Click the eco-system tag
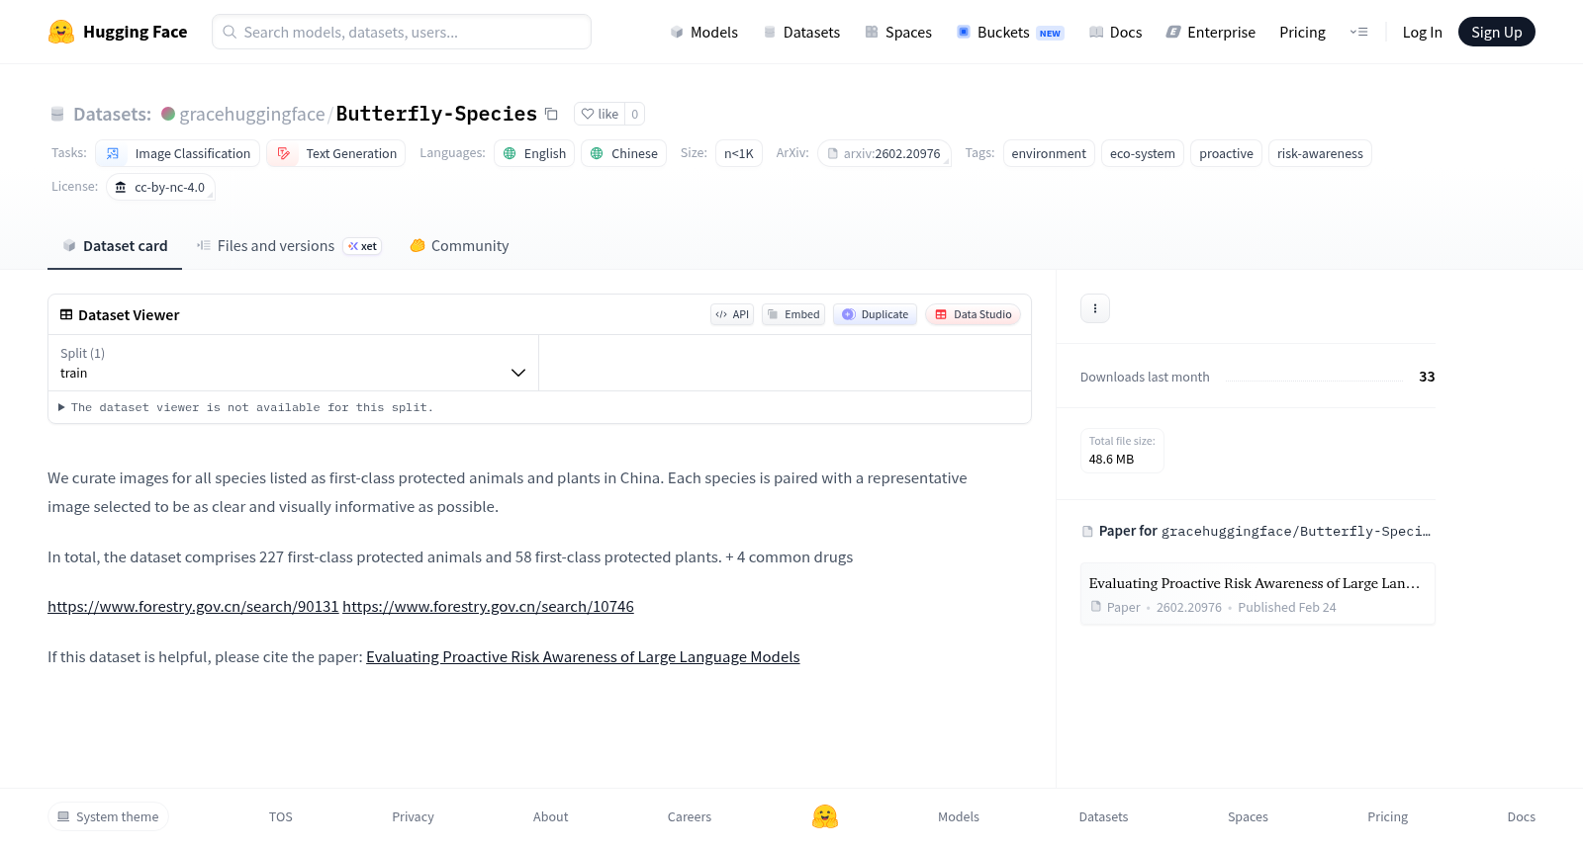The height and width of the screenshot is (851, 1583). 1143,153
